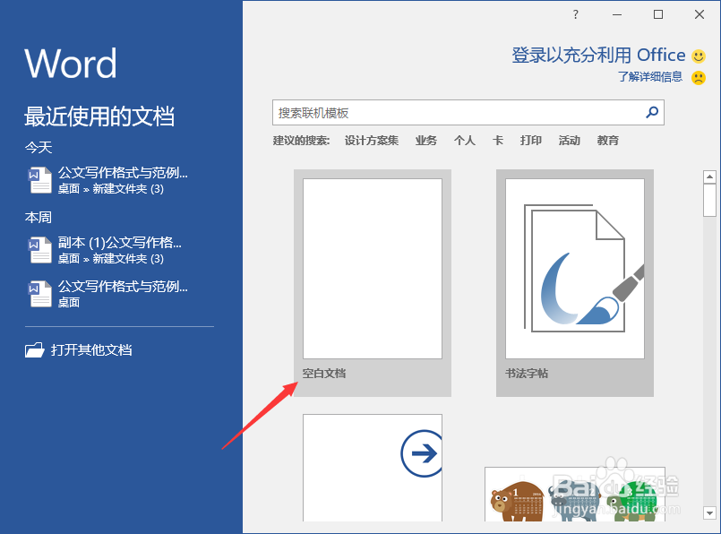721x534 pixels.
Task: Click the frown face feedback icon
Action: pos(699,77)
